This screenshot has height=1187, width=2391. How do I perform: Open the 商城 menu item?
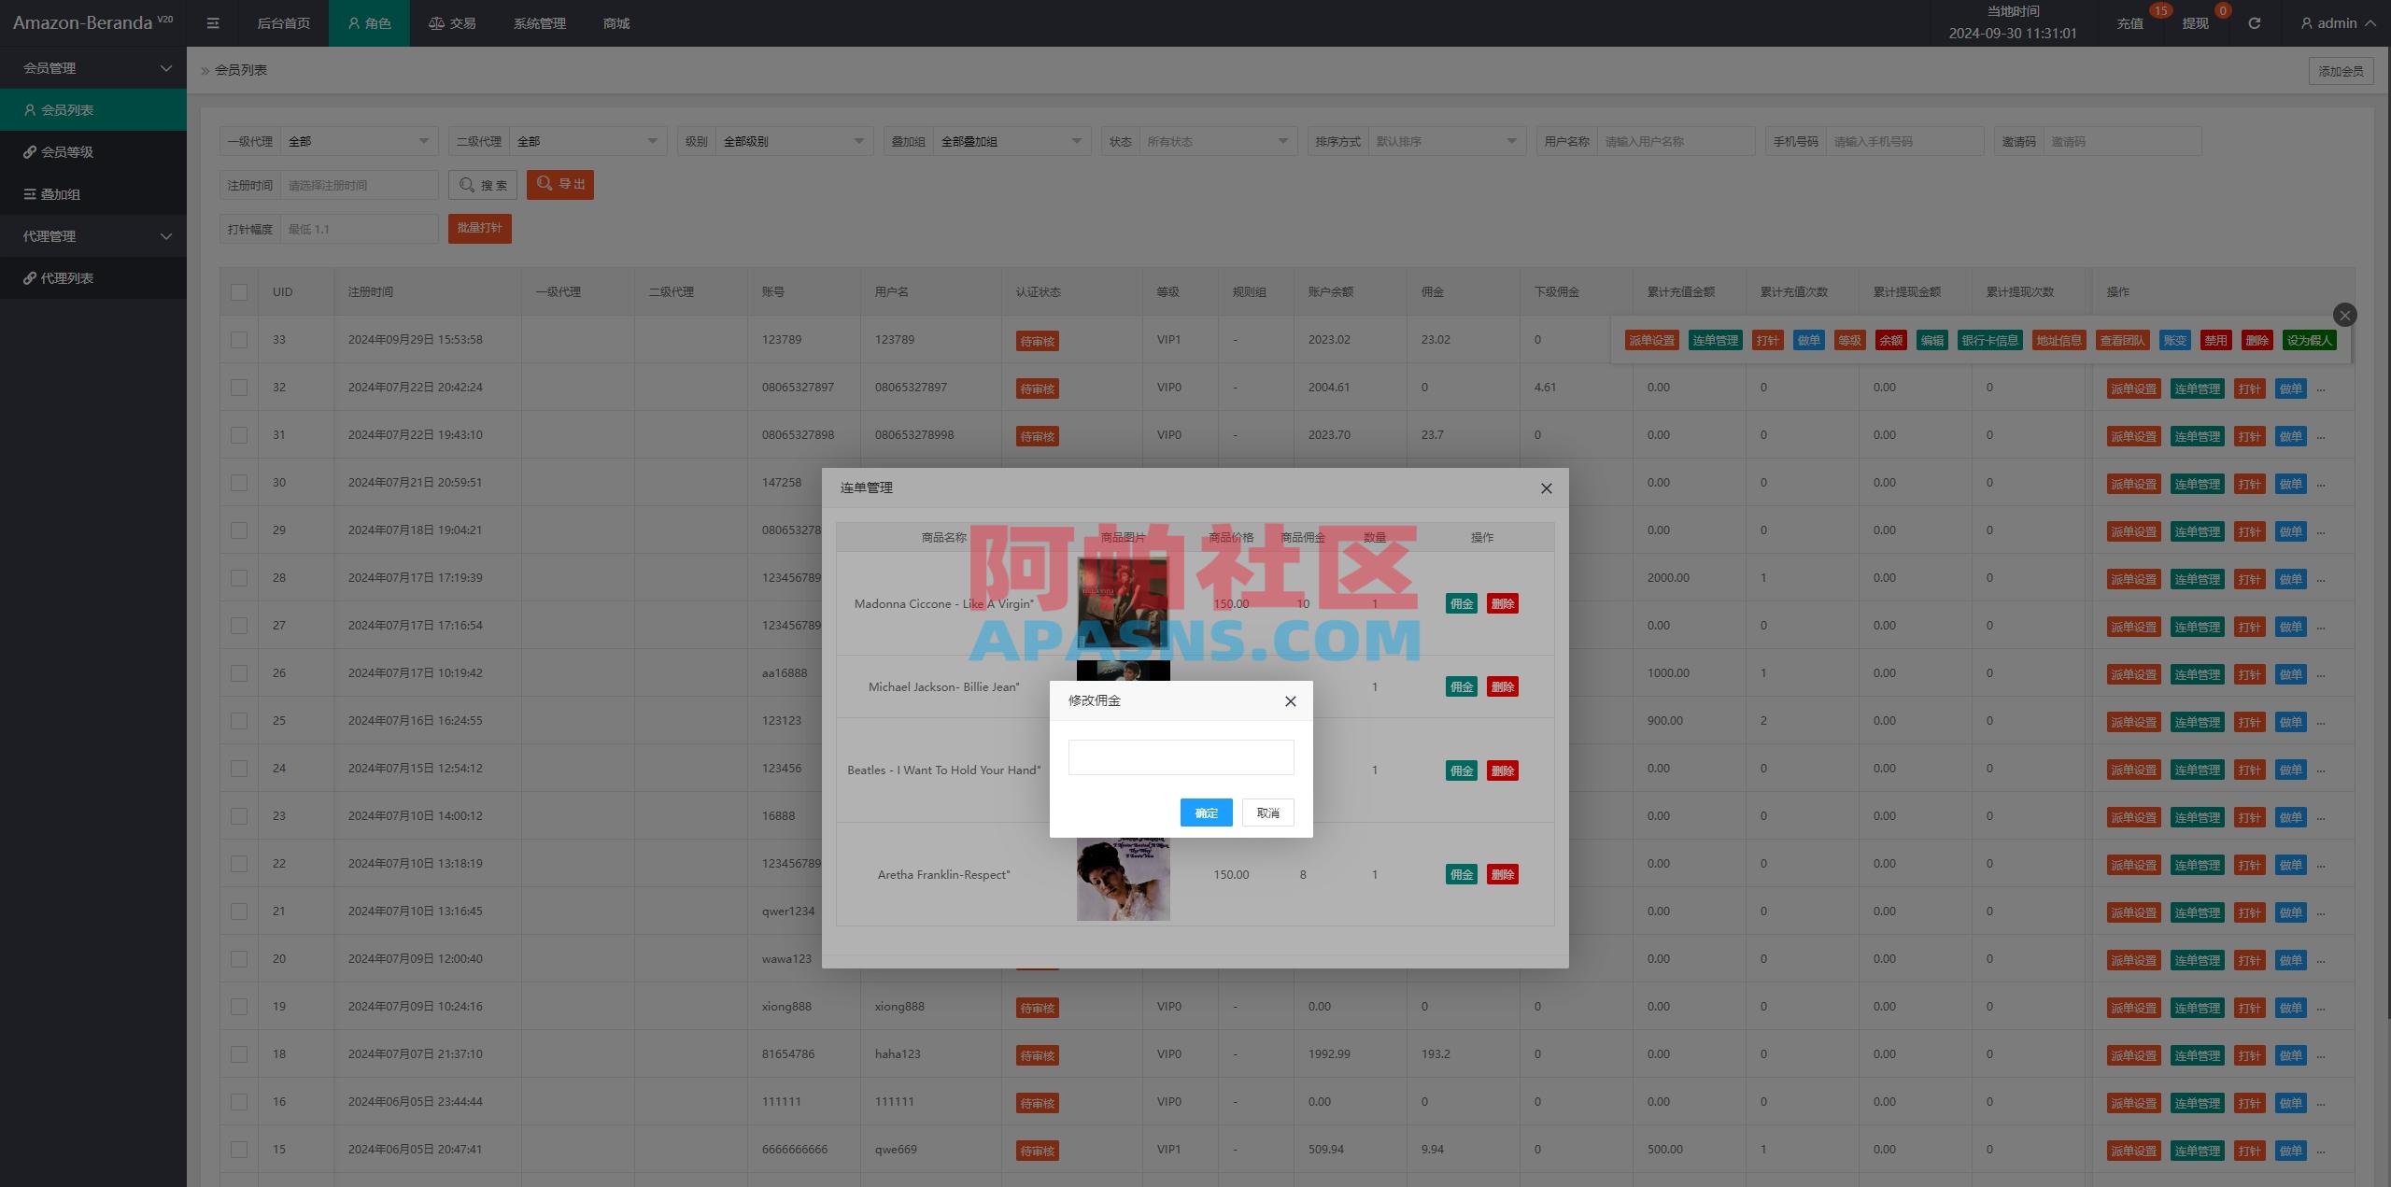click(x=614, y=22)
